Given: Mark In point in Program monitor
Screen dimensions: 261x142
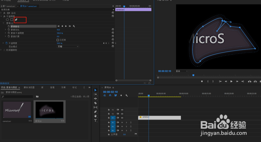Looking at the screenshot, I should 208,81.
